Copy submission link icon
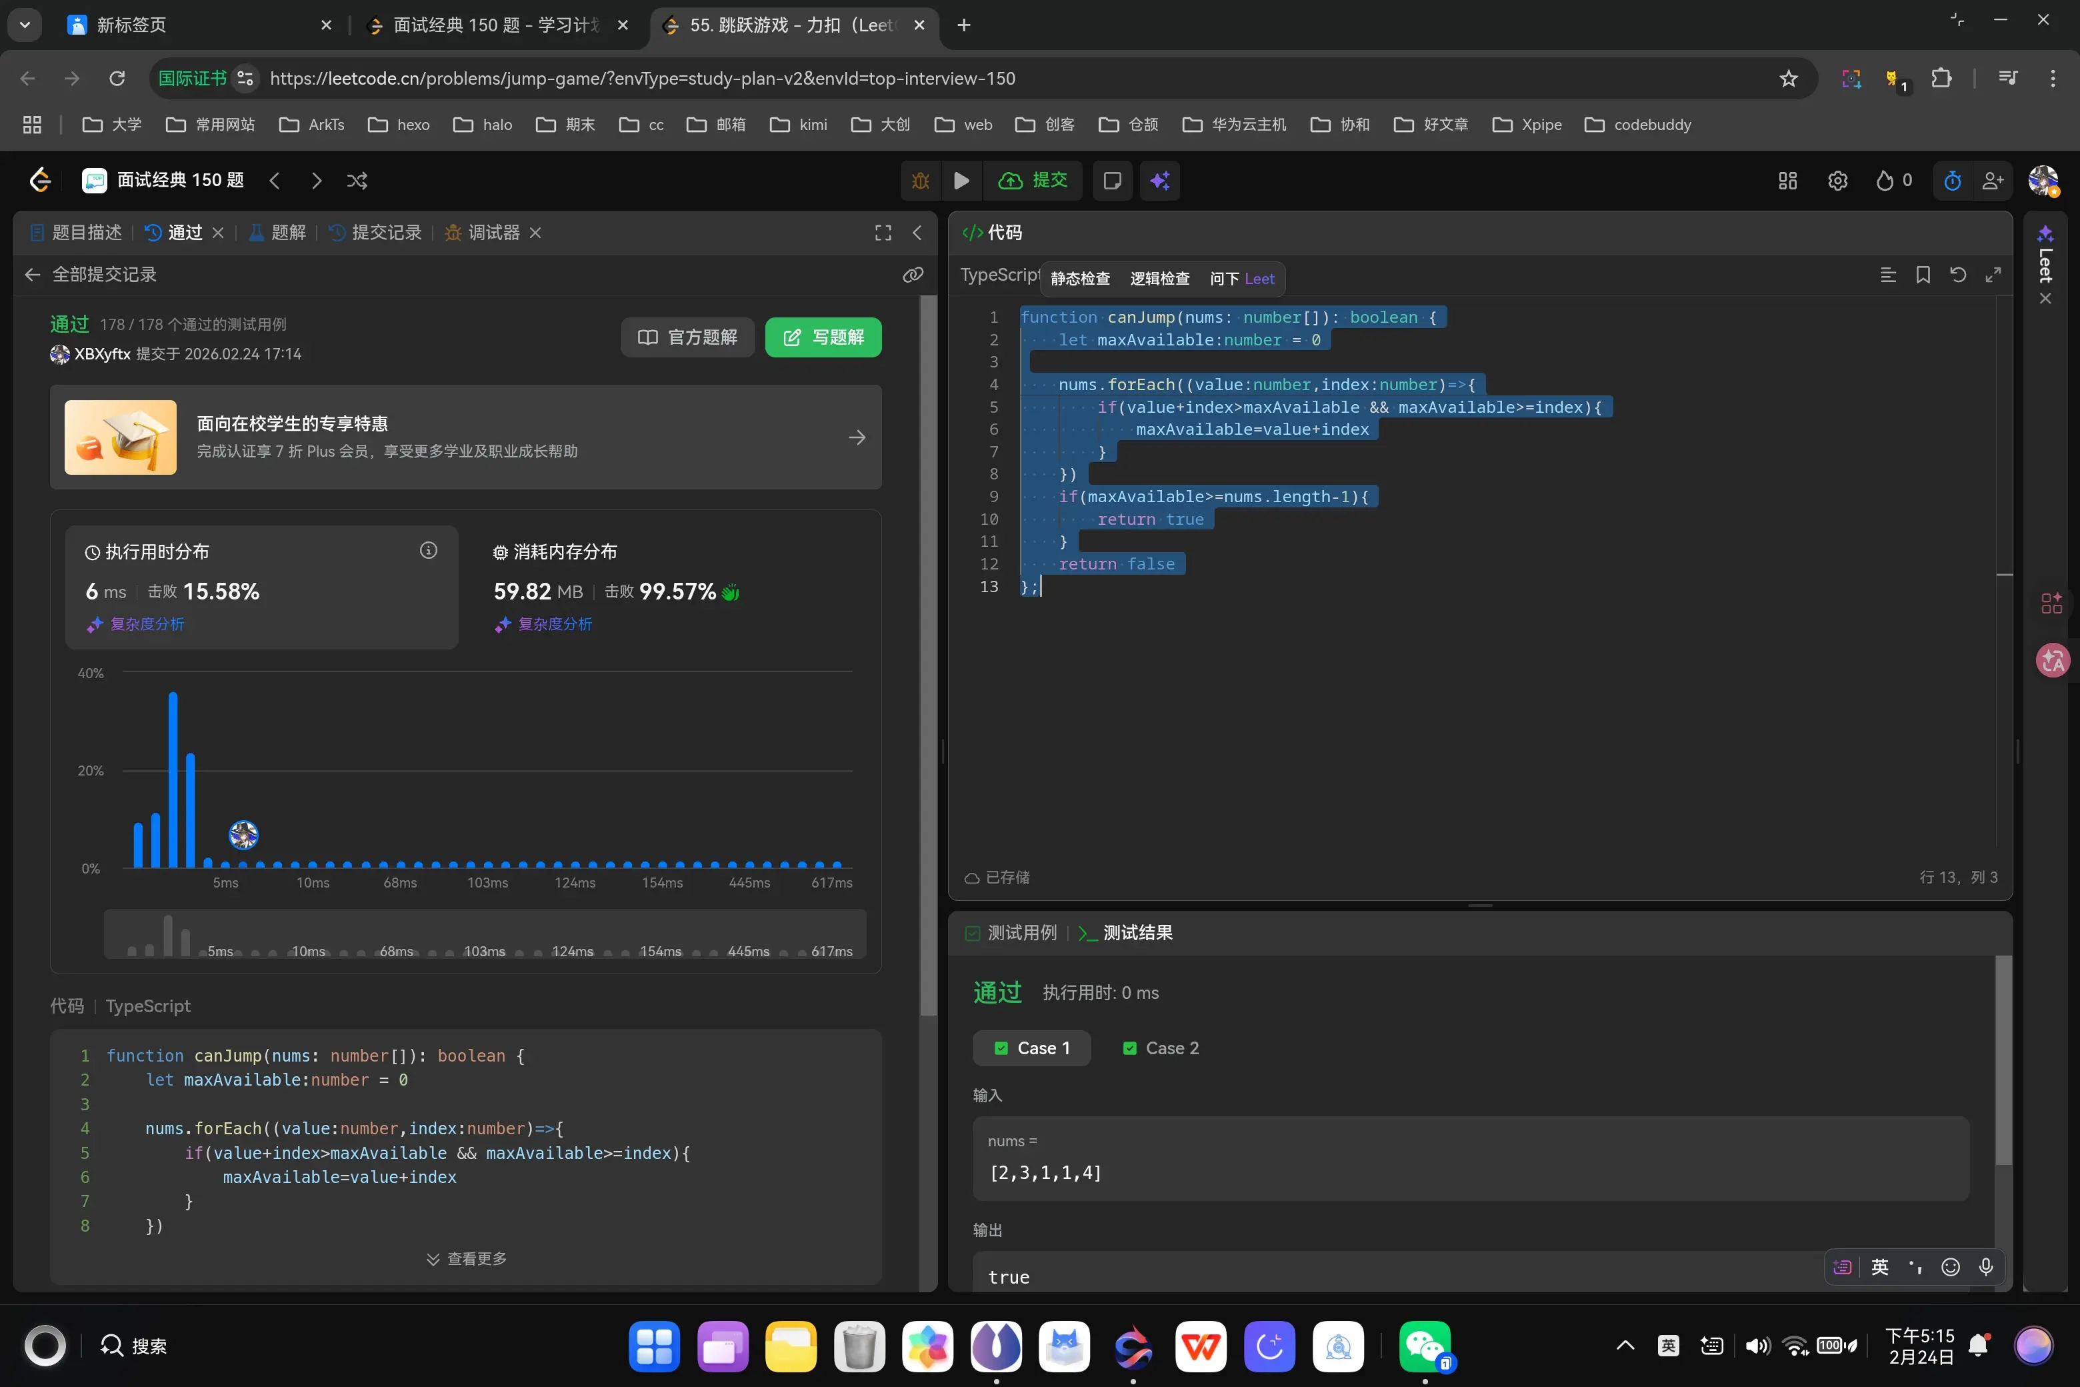 [x=913, y=275]
